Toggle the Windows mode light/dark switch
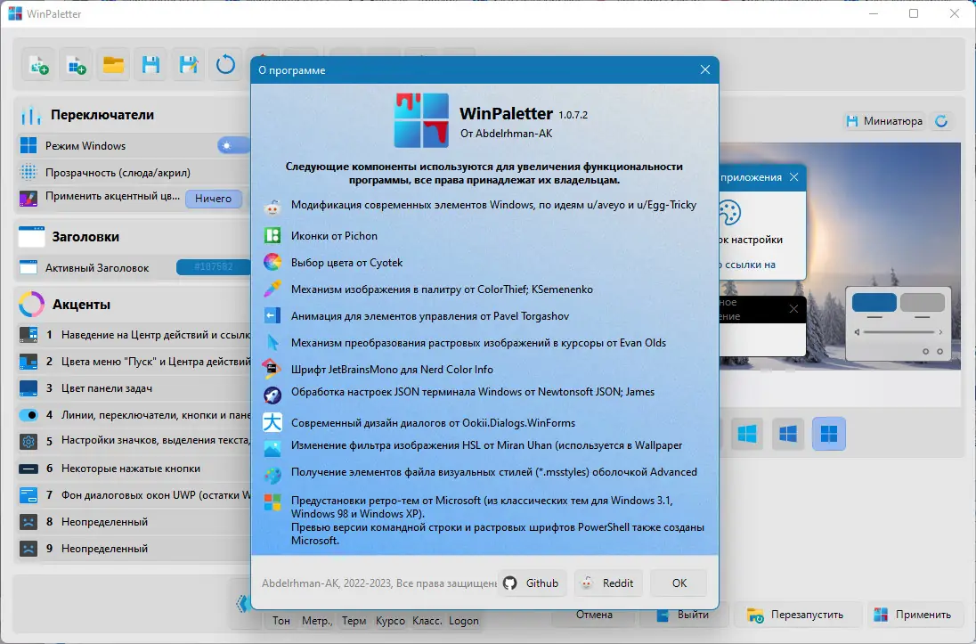 click(x=234, y=146)
